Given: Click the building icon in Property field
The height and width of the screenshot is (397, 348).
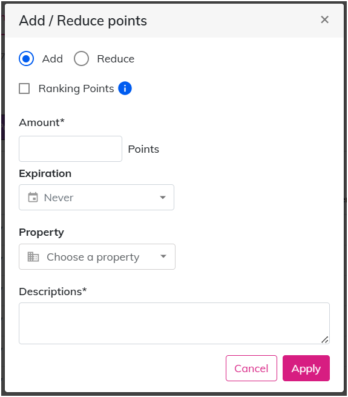Looking at the screenshot, I should coord(33,257).
